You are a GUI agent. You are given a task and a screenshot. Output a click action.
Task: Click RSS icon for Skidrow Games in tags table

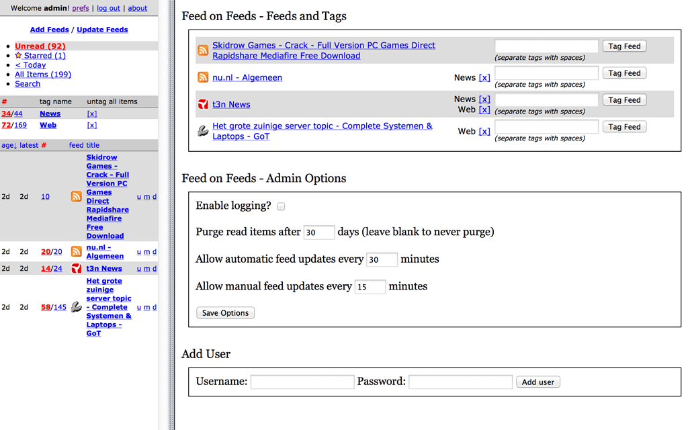pyautogui.click(x=203, y=50)
